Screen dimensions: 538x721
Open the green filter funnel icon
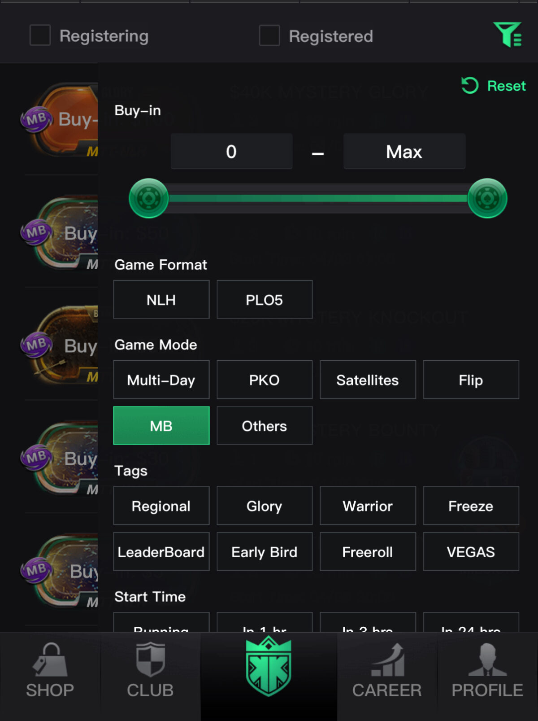508,35
